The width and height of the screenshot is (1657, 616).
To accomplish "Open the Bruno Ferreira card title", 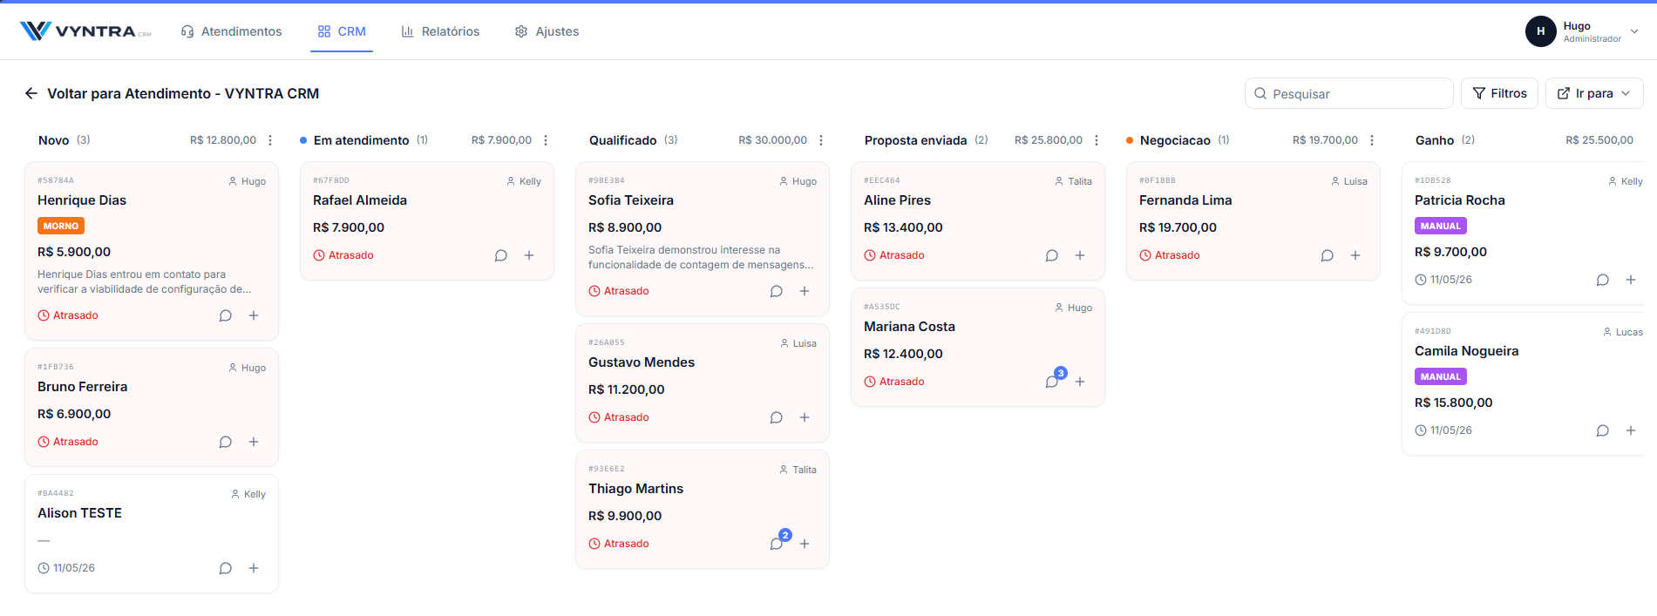I will (83, 387).
